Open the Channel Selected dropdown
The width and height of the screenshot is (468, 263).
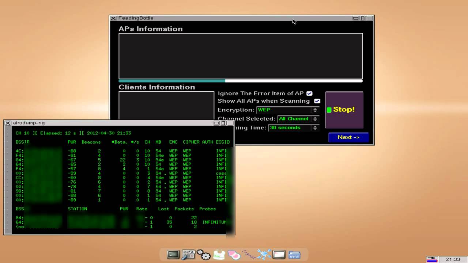coord(298,119)
